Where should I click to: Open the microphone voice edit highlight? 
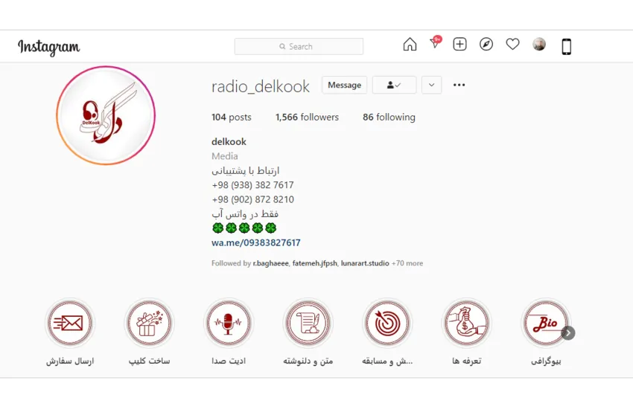228,323
